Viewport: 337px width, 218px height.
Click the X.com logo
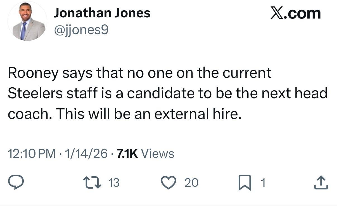pyautogui.click(x=295, y=12)
